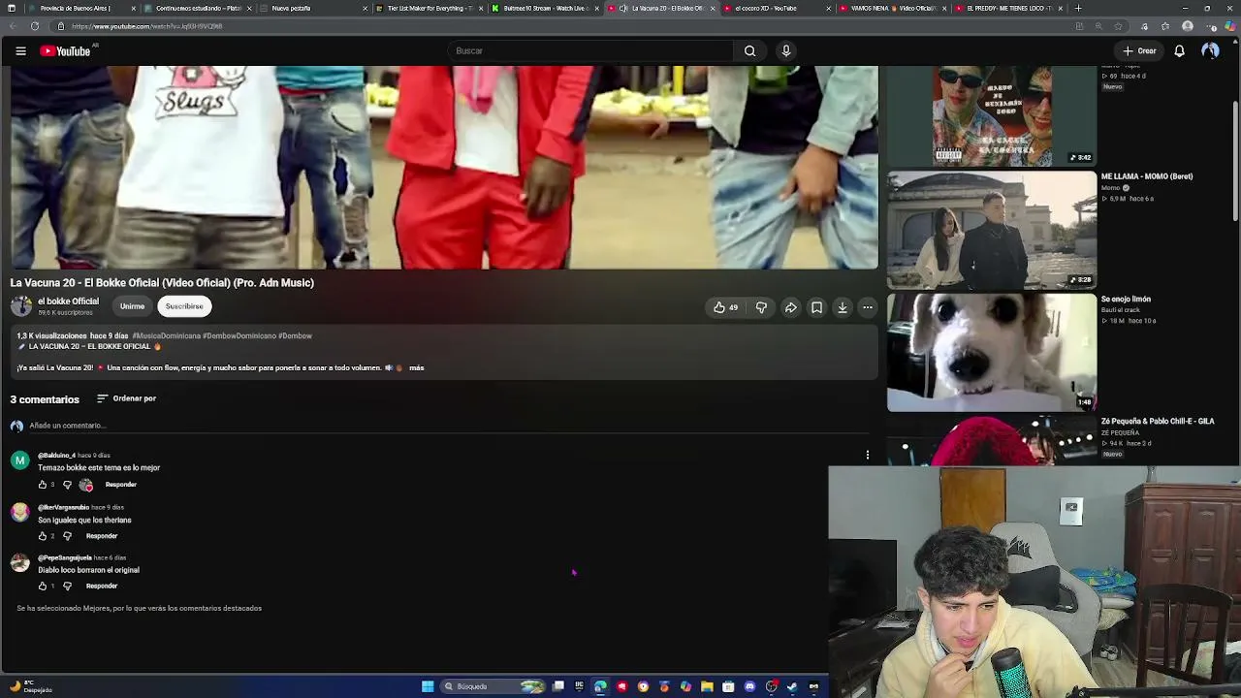Open options menu for Balduino_4 comment
Viewport: 1241px width, 698px height.
click(868, 455)
